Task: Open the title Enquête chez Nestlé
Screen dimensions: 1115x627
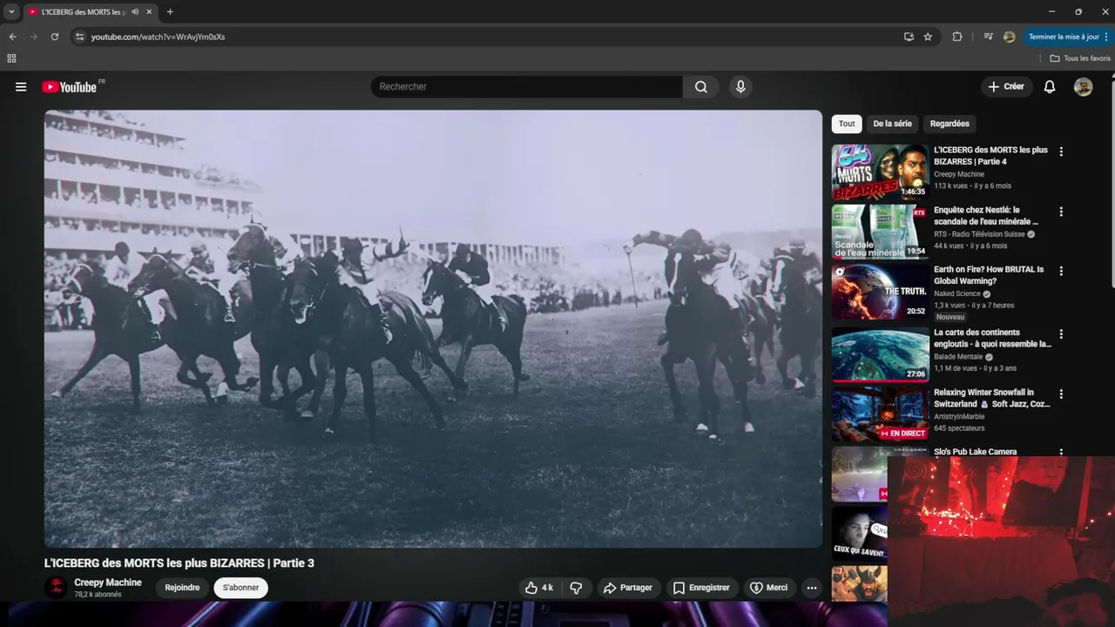Action: [987, 216]
